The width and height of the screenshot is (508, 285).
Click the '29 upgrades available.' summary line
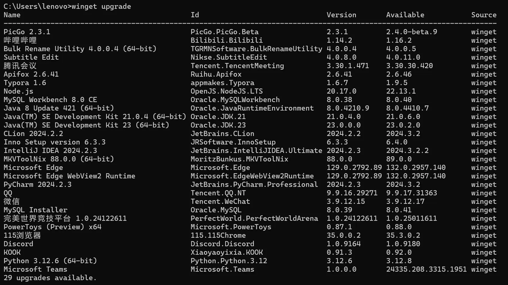pyautogui.click(x=50, y=278)
